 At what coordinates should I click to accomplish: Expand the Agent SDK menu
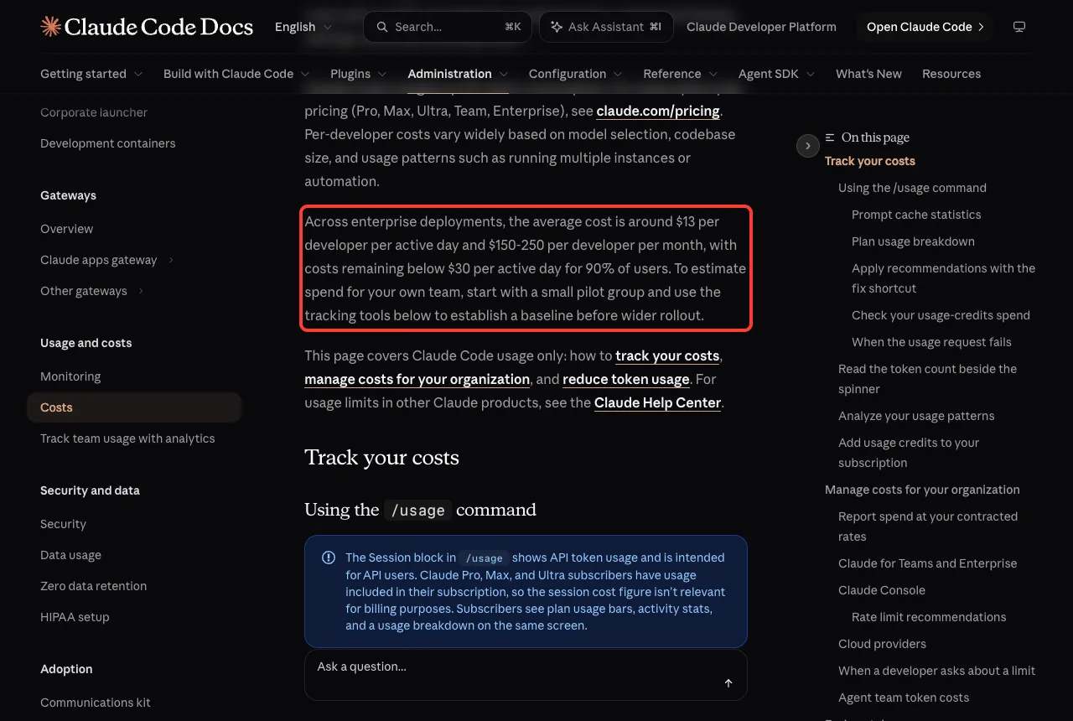pos(777,74)
